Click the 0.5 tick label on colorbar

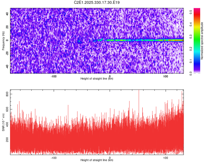(191, 12)
